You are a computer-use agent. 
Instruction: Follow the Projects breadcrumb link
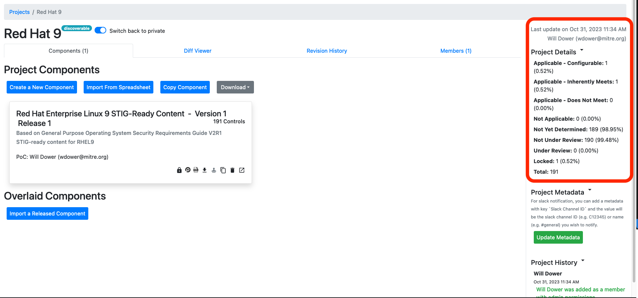[19, 12]
